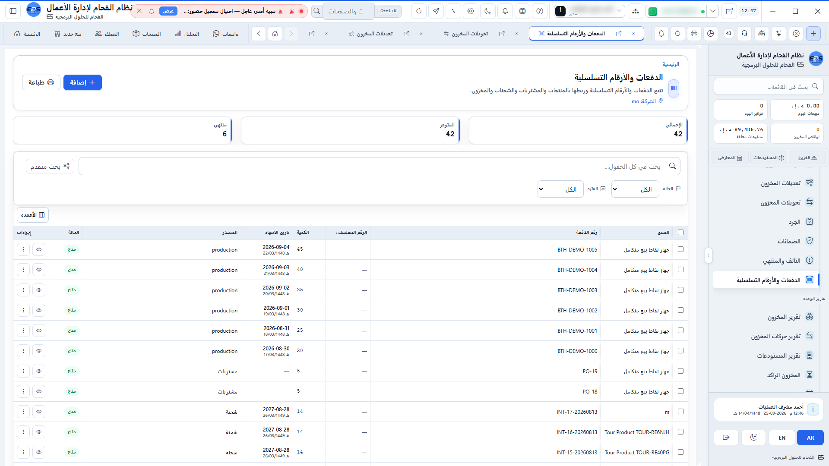This screenshot has height=466, width=829.
Task: Click the printer icon in the tab toolbar
Action: [x=694, y=34]
